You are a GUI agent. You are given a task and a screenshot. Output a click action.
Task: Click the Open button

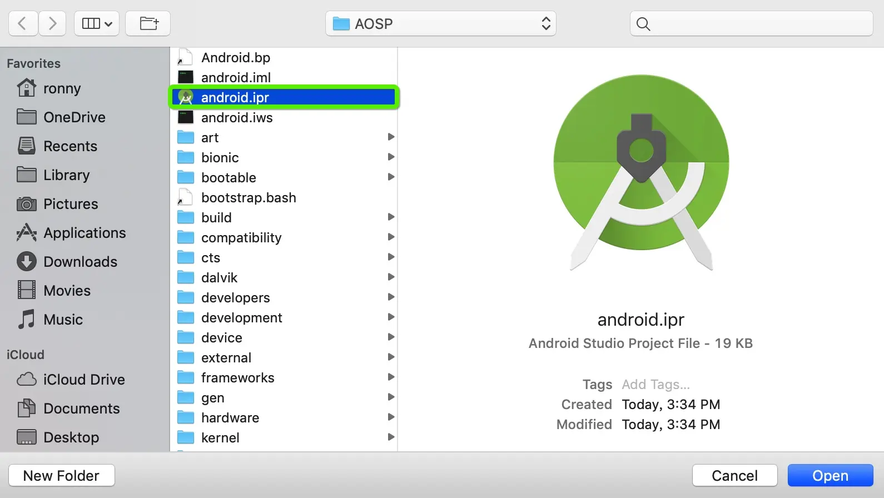830,476
